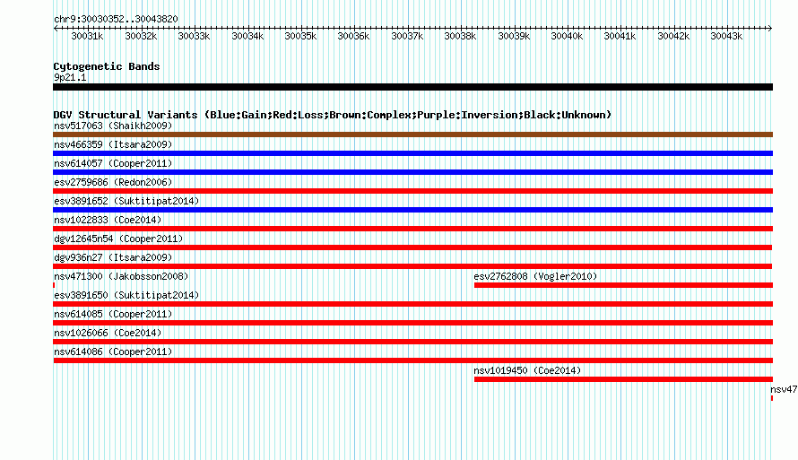
Task: Click the 30035k ruler tick label
Action: click(x=300, y=36)
